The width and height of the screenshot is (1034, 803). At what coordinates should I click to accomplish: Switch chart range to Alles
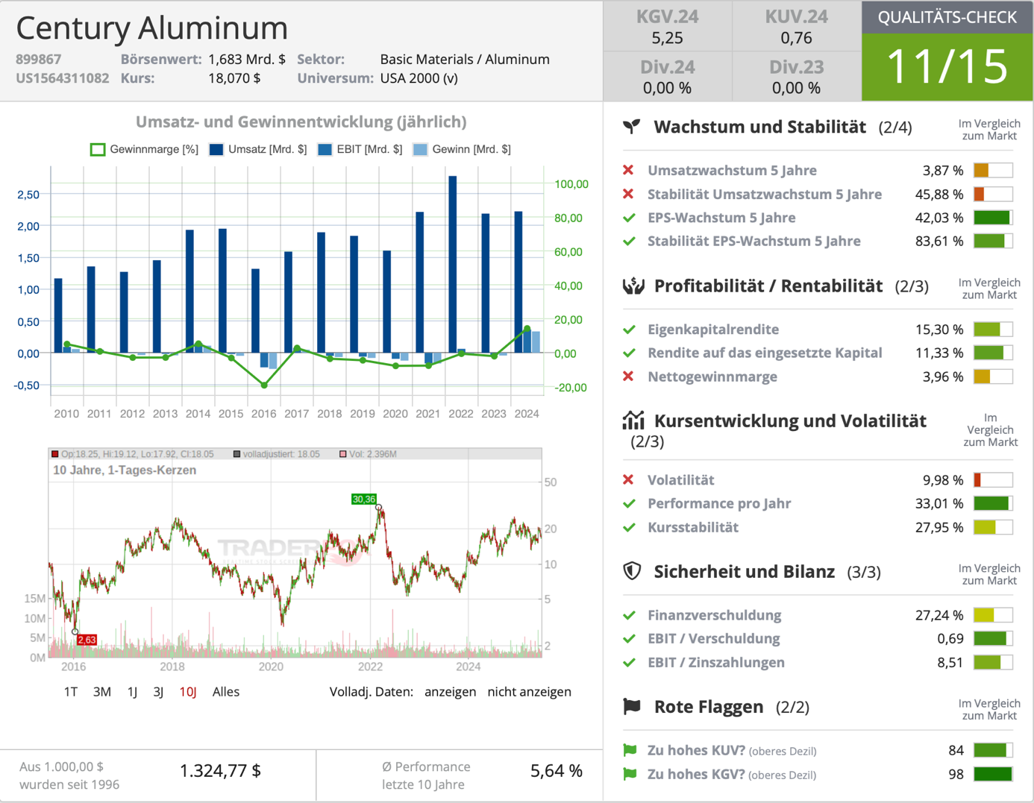click(x=226, y=692)
